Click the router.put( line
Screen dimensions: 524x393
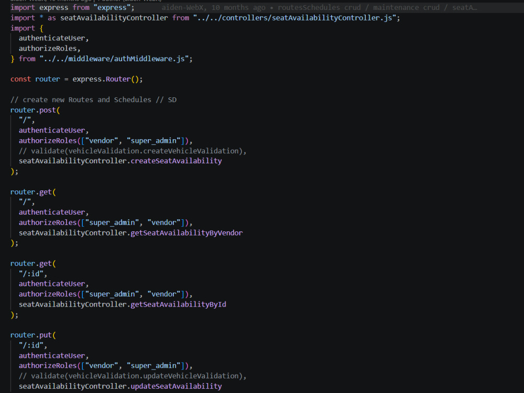pos(32,335)
